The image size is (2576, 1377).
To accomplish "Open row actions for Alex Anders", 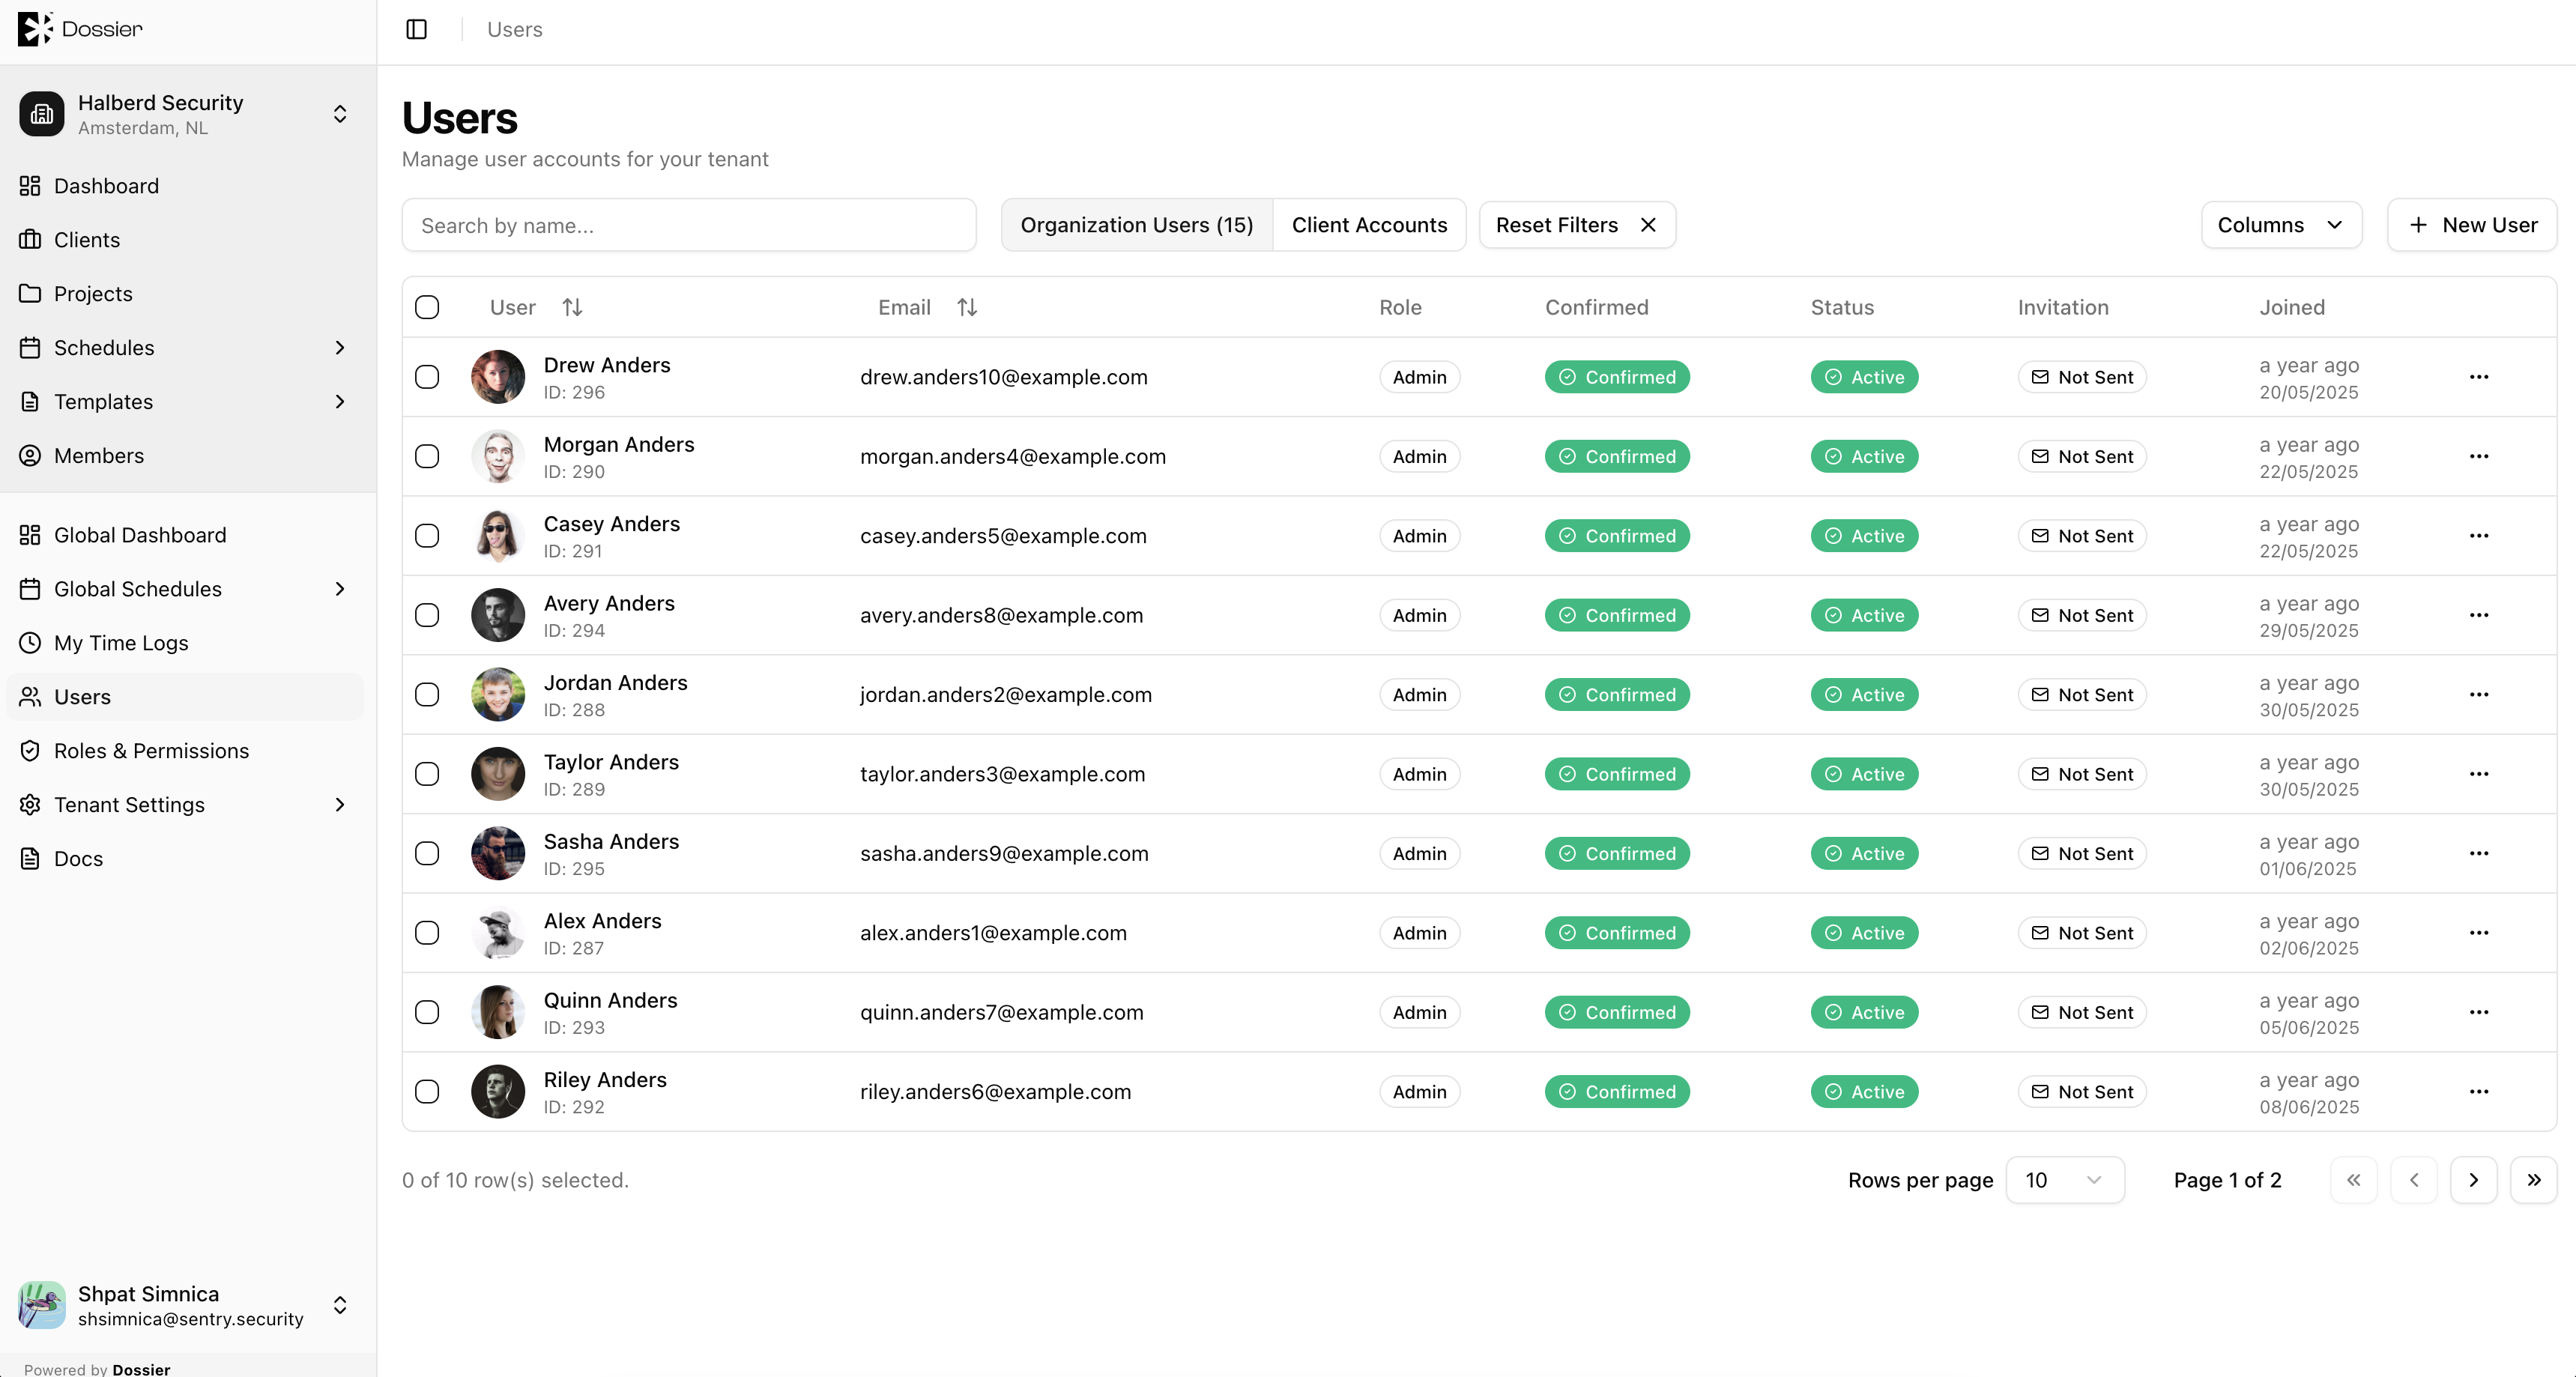I will point(2479,933).
